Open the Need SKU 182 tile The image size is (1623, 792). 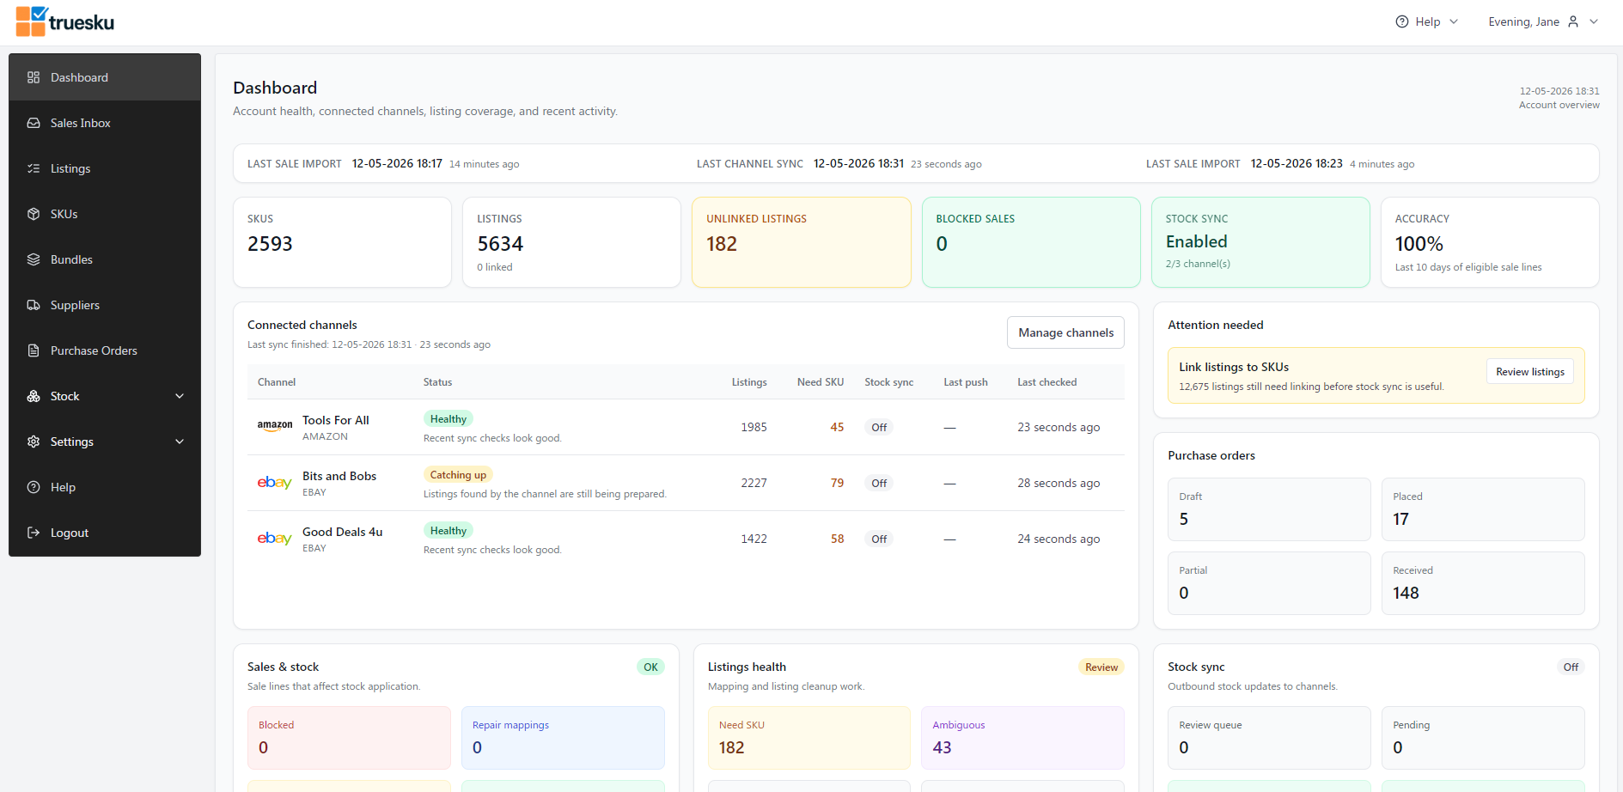(809, 738)
